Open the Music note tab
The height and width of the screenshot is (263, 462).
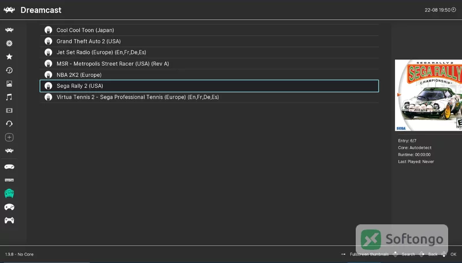[9, 97]
